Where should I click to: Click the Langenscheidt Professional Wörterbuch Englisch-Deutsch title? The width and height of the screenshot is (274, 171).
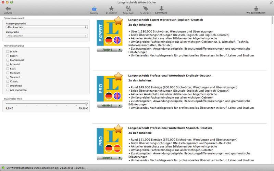coord(170,76)
